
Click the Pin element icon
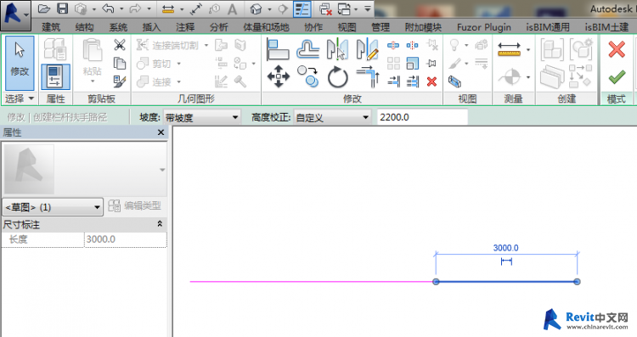pos(431,64)
